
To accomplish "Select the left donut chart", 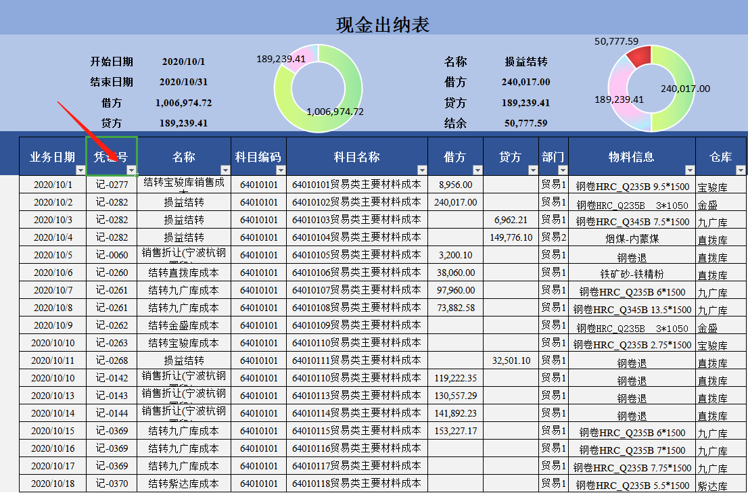I will 318,87.
